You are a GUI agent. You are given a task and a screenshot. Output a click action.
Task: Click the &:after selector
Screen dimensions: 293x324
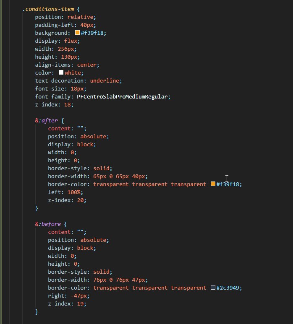click(x=46, y=120)
